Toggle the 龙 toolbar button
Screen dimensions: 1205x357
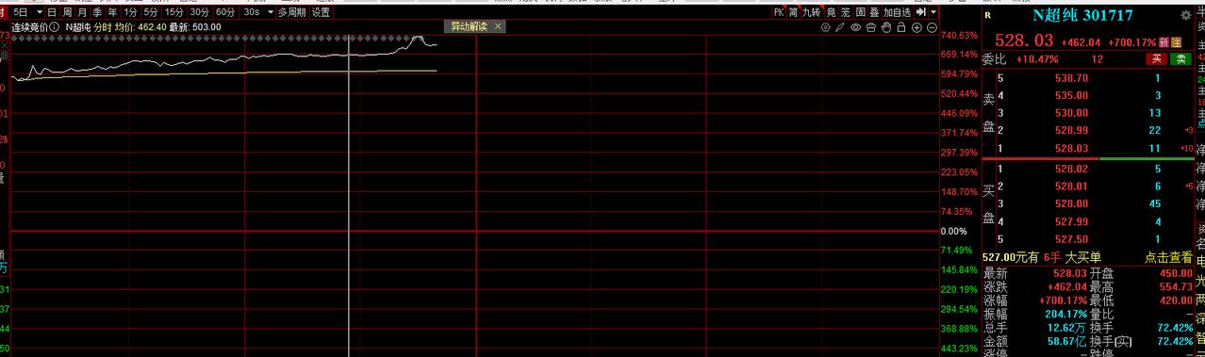[846, 12]
